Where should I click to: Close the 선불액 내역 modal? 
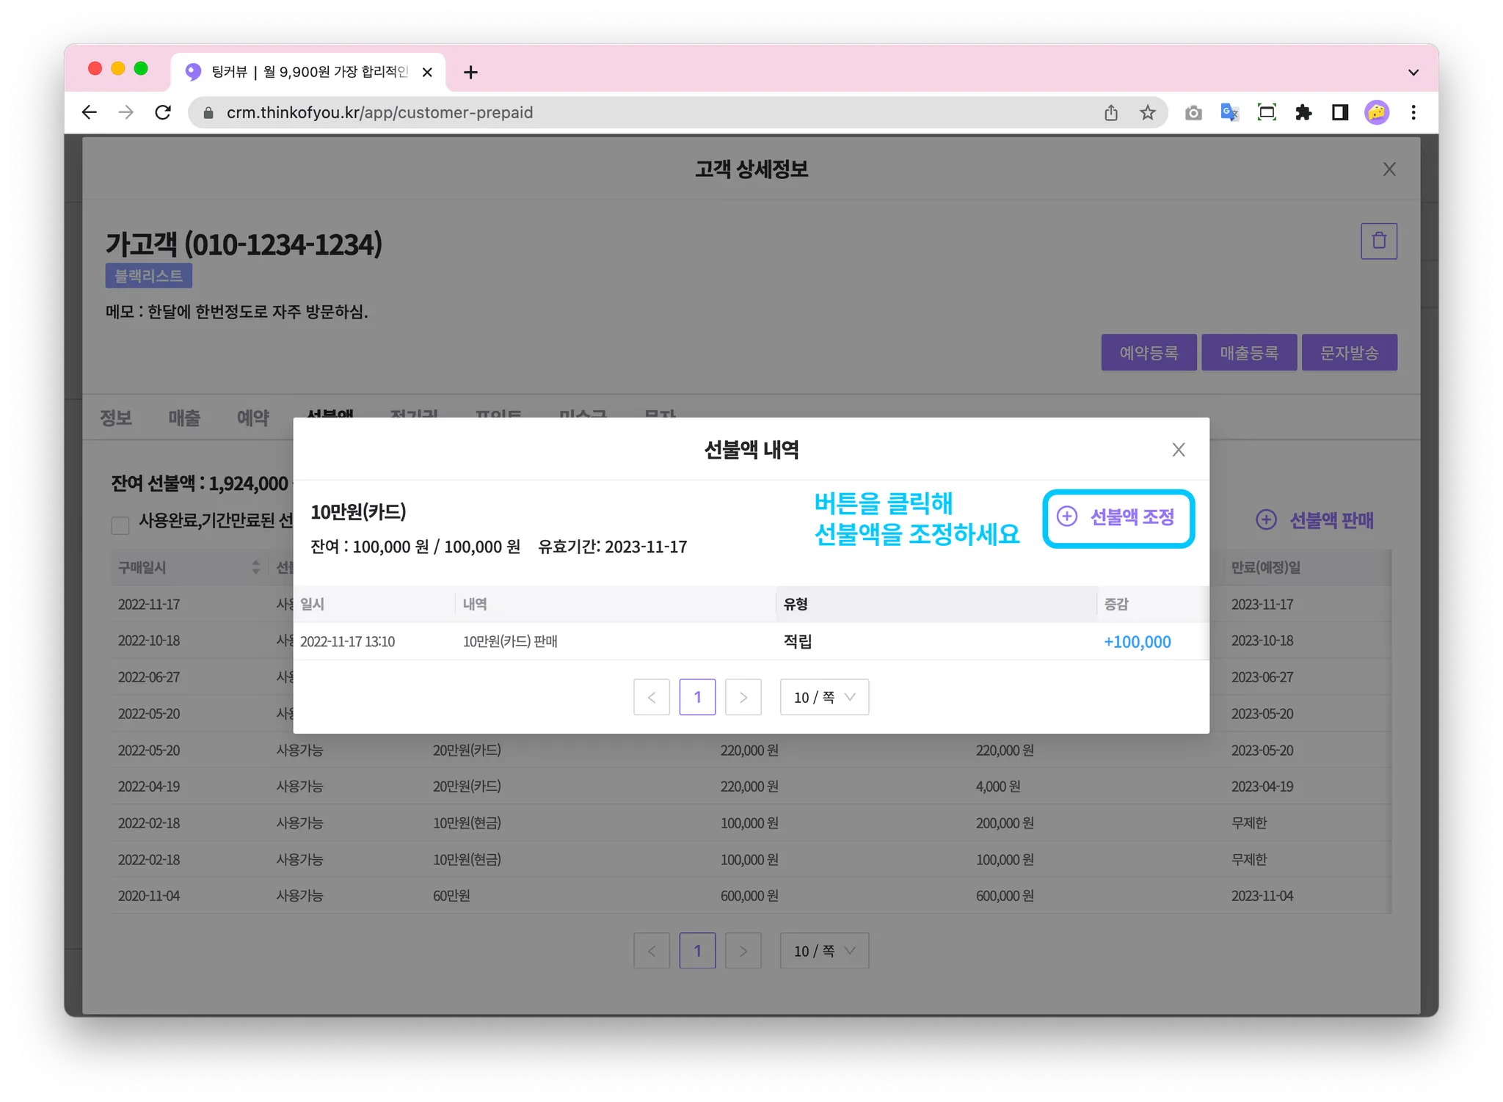[1178, 450]
